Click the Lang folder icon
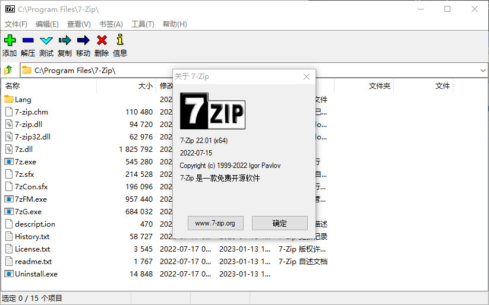 point(9,99)
